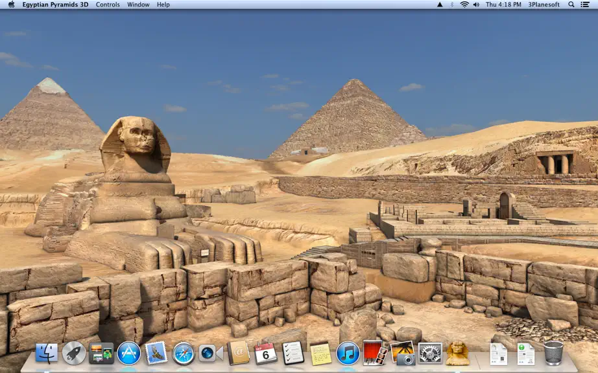This screenshot has height=373, width=598.
Task: Open the Help menu
Action: [x=163, y=5]
